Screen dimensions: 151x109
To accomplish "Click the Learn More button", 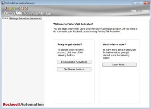I will (120, 64).
